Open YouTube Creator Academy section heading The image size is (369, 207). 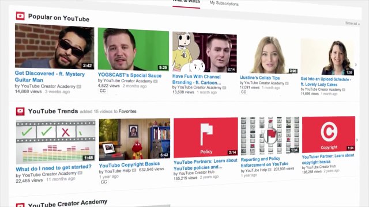68,203
